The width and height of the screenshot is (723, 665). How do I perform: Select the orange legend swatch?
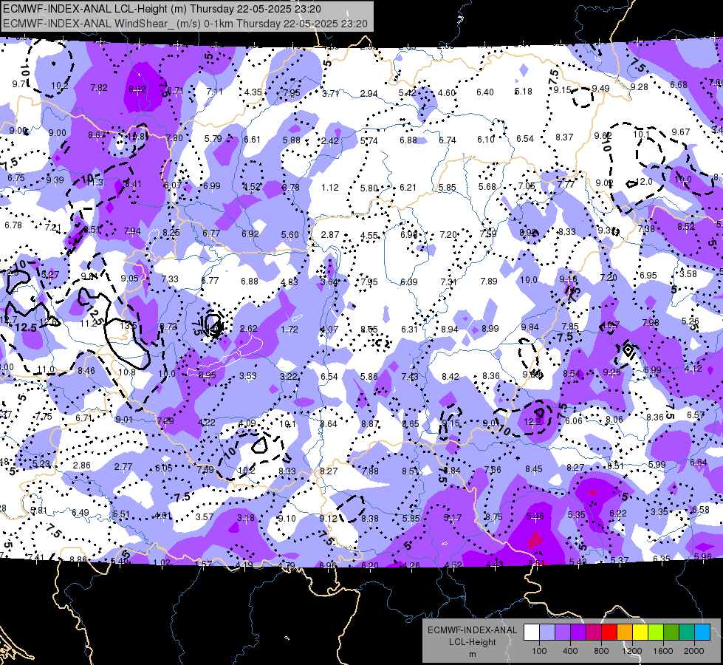625,632
